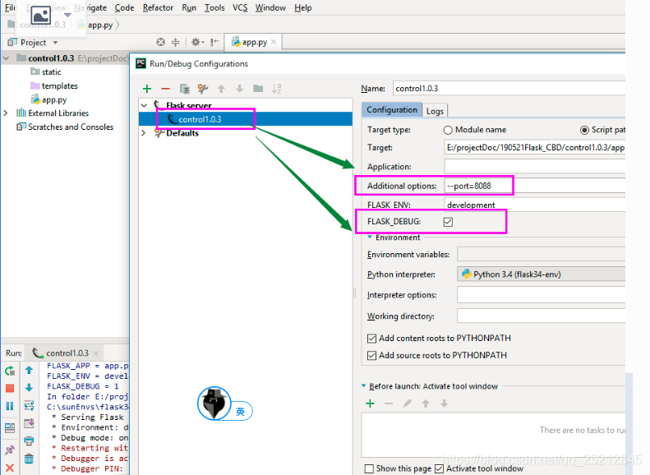Screen dimensions: 650x475
Task: Open app.py in project tree
Action: (49, 99)
